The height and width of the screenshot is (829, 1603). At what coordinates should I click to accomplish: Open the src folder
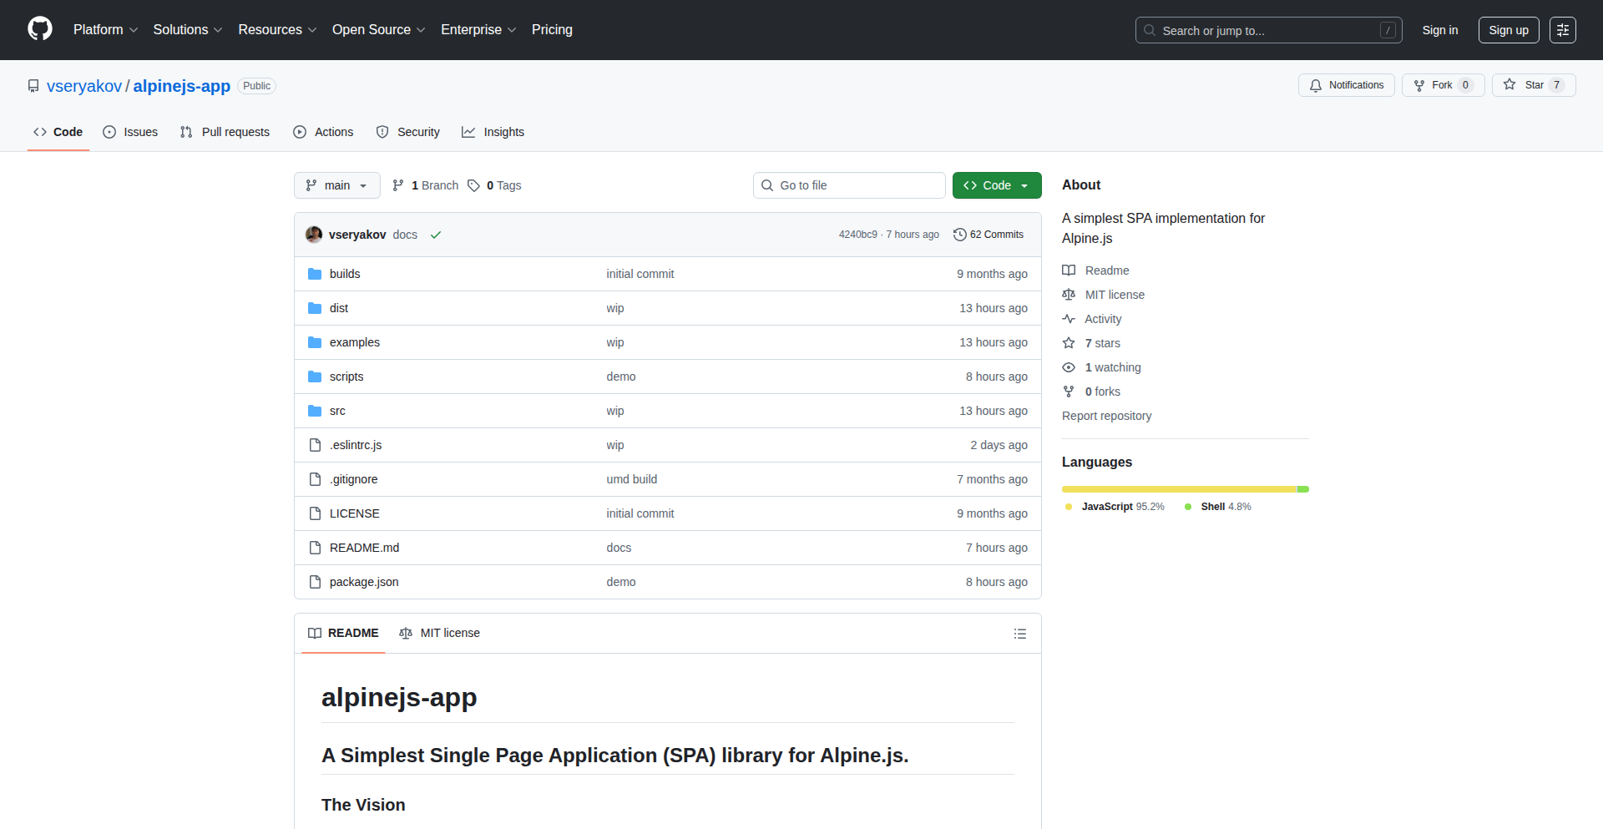coord(337,411)
